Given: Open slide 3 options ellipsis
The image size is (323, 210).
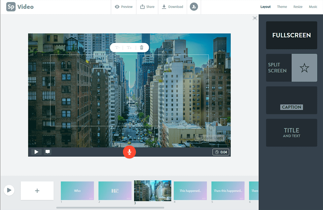Looking at the screenshot, I should click(167, 185).
